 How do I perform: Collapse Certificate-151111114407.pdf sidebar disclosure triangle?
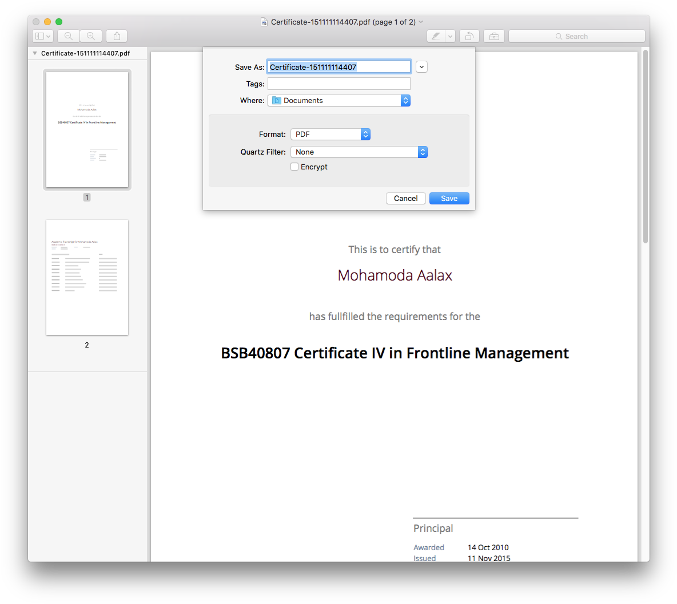[x=35, y=53]
